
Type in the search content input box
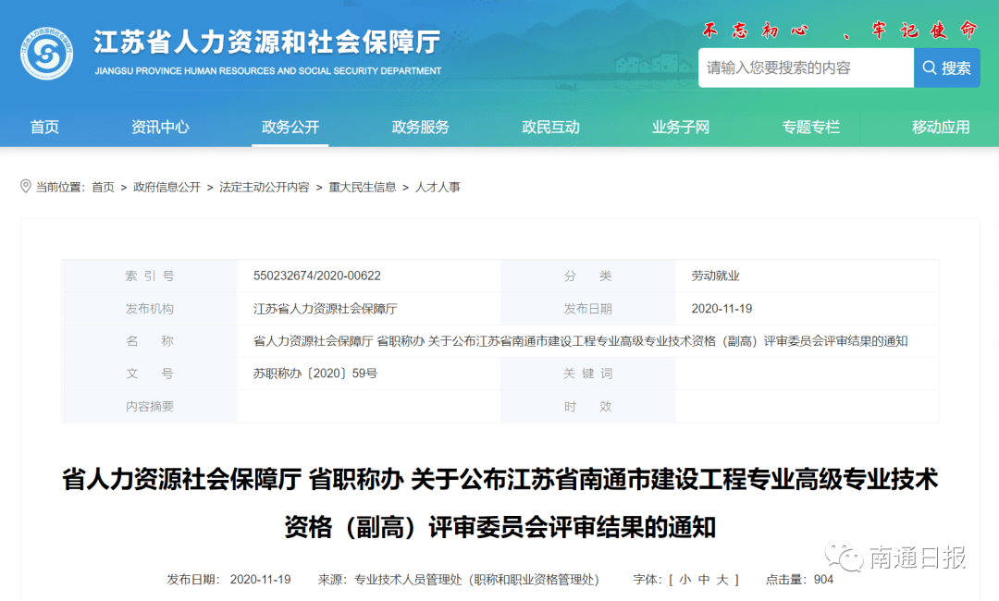coord(805,67)
